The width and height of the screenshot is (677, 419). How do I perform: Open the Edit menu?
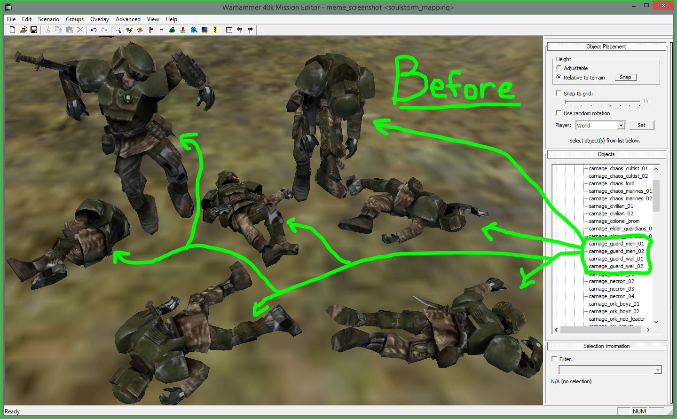click(27, 19)
